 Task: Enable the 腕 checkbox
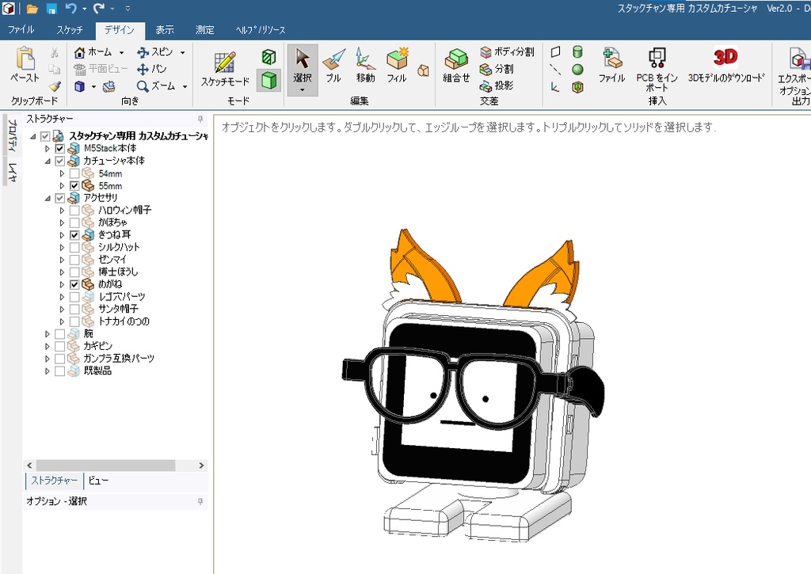click(59, 333)
